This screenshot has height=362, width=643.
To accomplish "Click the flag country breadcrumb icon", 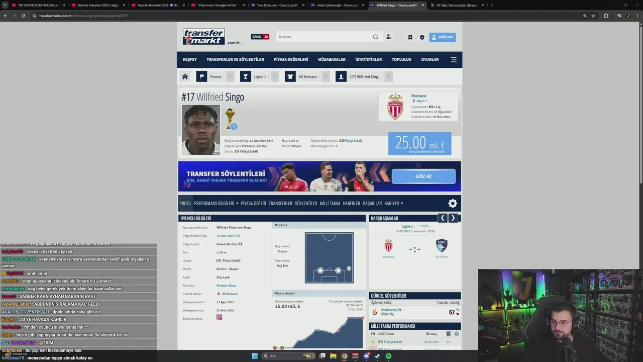I will click(x=201, y=76).
